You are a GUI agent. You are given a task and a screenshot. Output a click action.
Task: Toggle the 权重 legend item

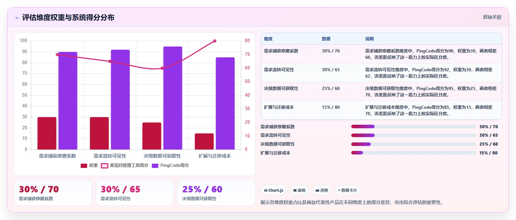pyautogui.click(x=89, y=165)
